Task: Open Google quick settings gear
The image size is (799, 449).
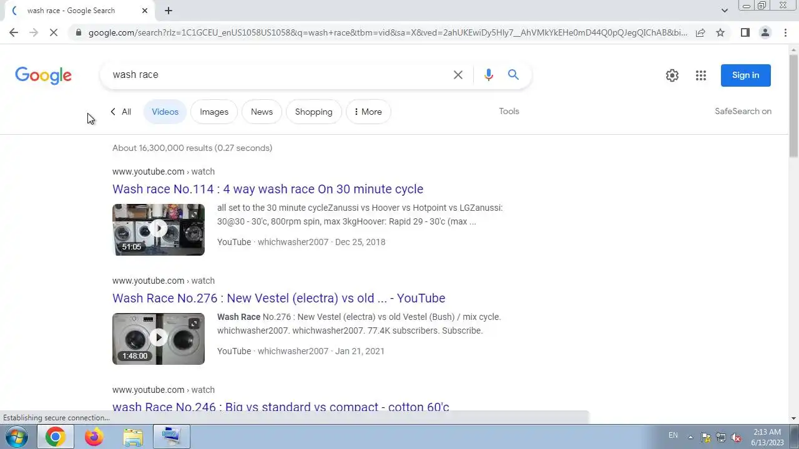Action: tap(672, 75)
